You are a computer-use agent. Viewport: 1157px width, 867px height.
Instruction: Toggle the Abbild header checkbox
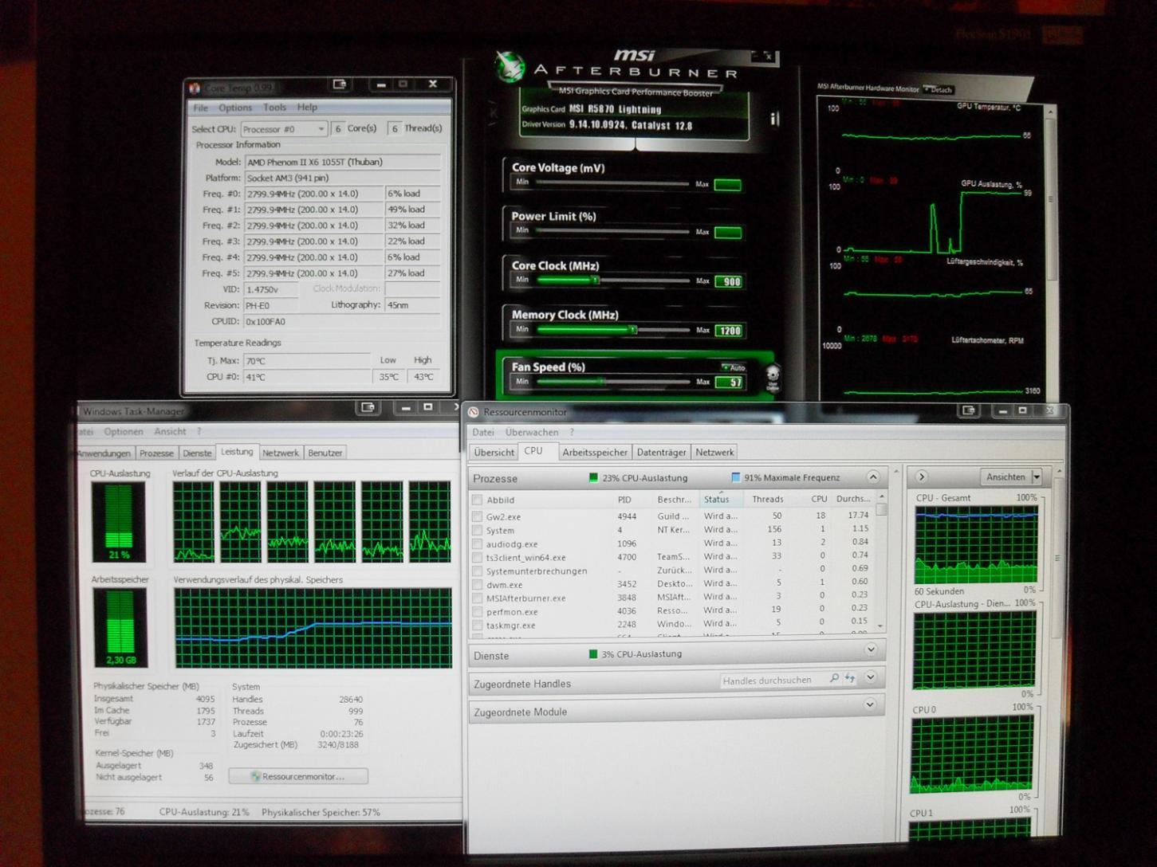478,500
